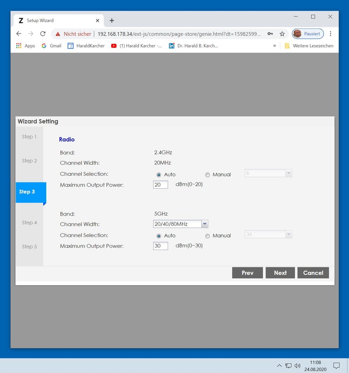The image size is (349, 373).
Task: Open Chrome's three-dot menu
Action: [x=330, y=34]
